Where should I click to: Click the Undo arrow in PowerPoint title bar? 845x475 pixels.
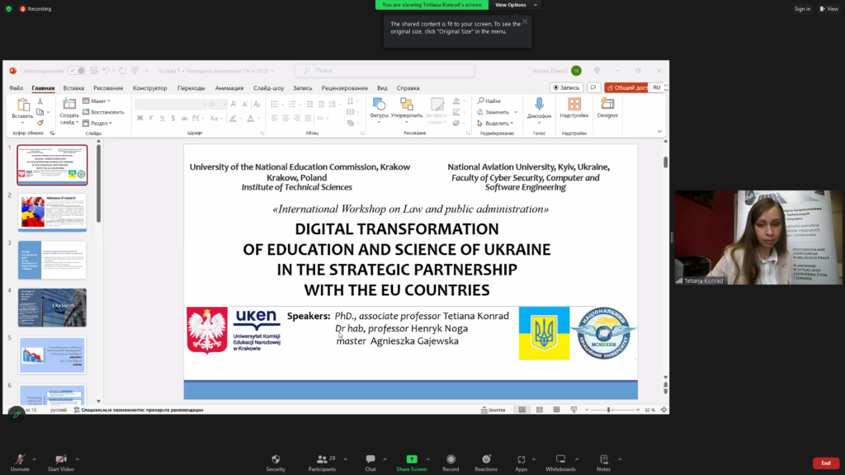106,71
